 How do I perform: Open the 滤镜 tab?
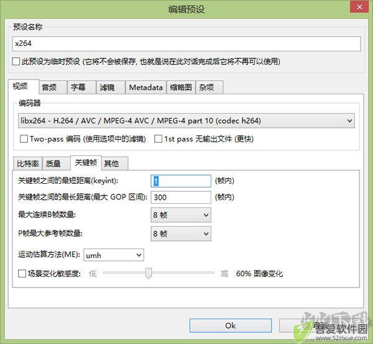tap(111, 88)
